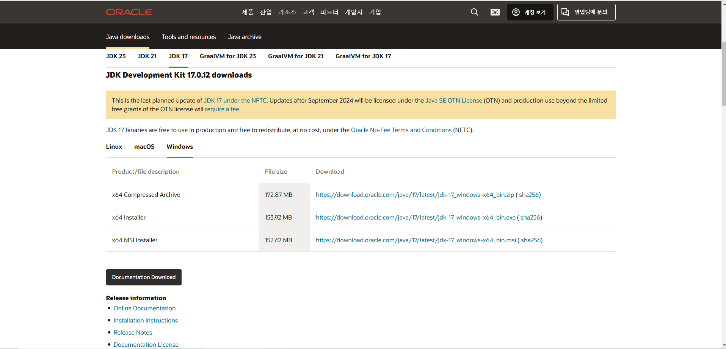
Task: Open the 산업 menu
Action: tap(266, 12)
